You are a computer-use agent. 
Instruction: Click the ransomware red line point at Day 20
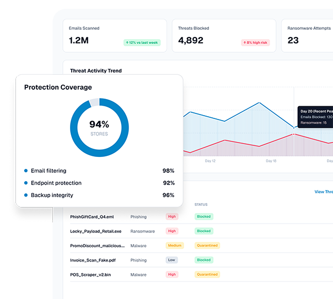pos(294,134)
